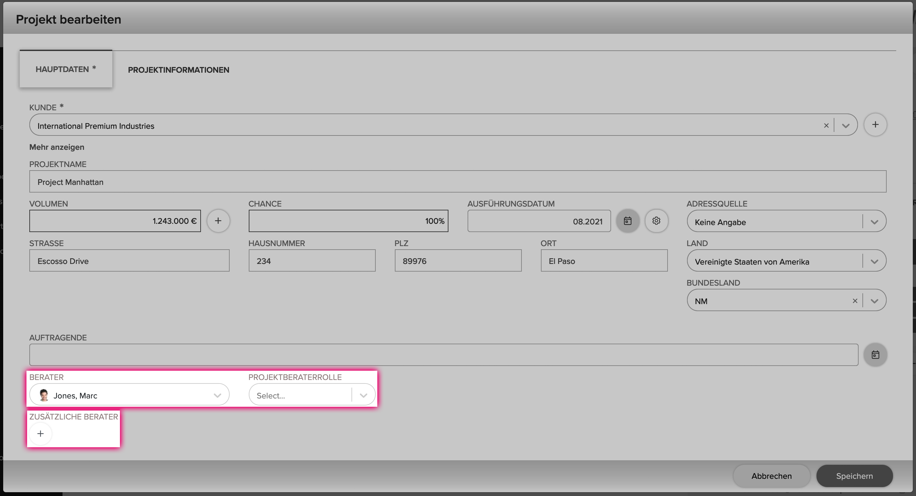Image resolution: width=916 pixels, height=496 pixels.
Task: Switch to the Projektinformationen tab
Action: pyautogui.click(x=179, y=69)
